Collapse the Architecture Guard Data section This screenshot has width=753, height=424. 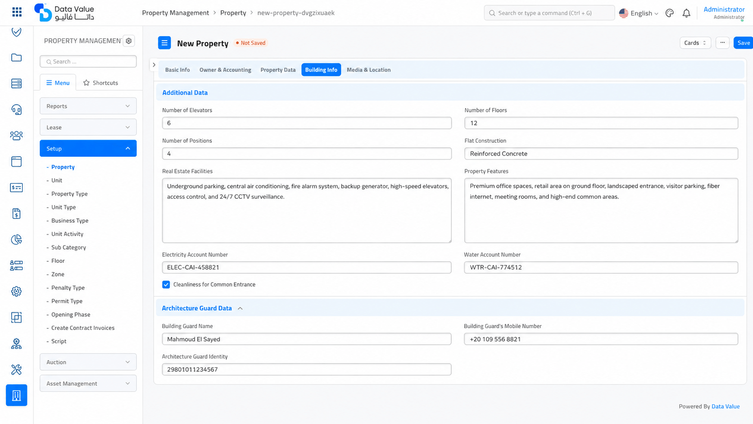click(240, 309)
